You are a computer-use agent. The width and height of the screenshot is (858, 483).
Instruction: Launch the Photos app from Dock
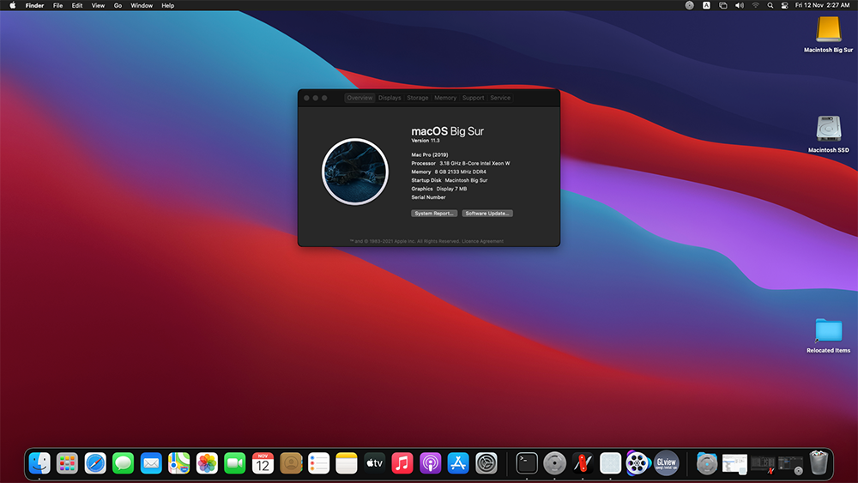[207, 463]
